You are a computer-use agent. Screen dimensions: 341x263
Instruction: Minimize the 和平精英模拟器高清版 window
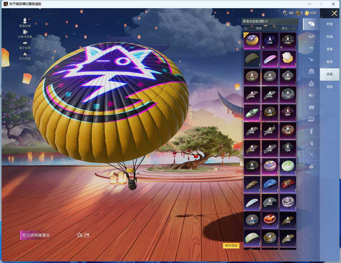click(309, 4)
